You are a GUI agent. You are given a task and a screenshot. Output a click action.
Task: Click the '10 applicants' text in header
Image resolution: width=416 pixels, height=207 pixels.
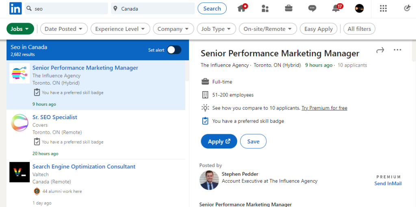pos(352,65)
